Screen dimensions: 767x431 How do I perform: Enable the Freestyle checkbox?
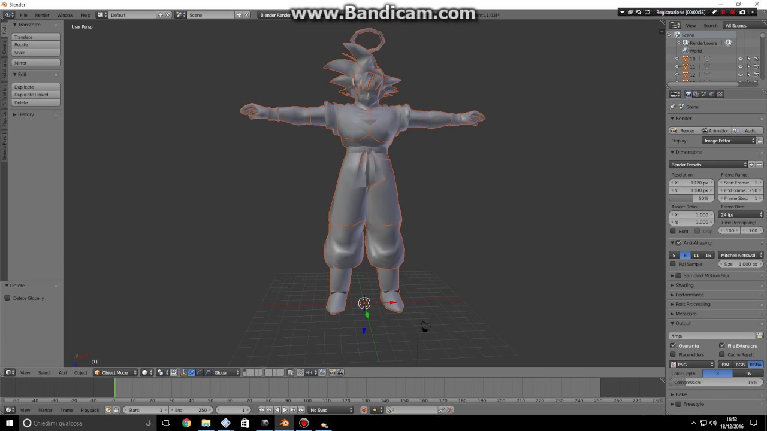click(x=678, y=404)
